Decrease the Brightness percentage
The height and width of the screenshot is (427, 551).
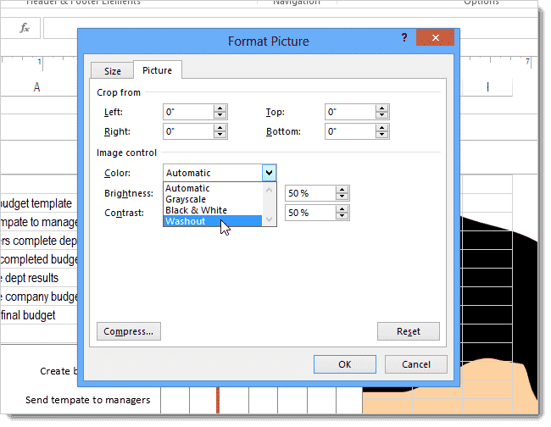click(x=342, y=197)
